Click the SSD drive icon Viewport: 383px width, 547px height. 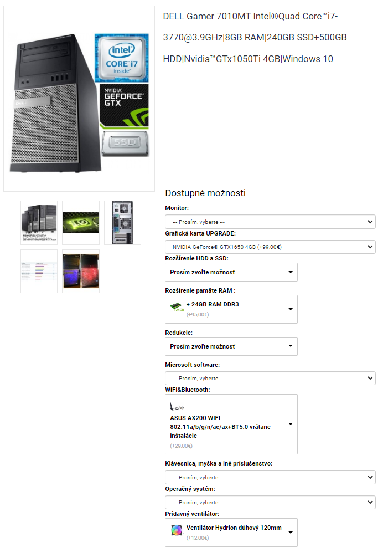[x=126, y=144]
